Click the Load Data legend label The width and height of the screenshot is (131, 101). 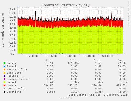(14, 73)
